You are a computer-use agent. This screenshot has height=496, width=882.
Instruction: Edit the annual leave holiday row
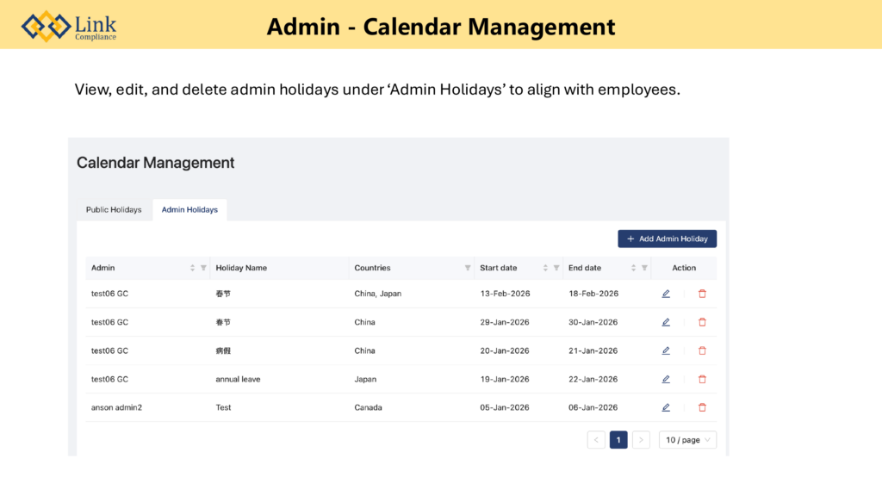666,379
